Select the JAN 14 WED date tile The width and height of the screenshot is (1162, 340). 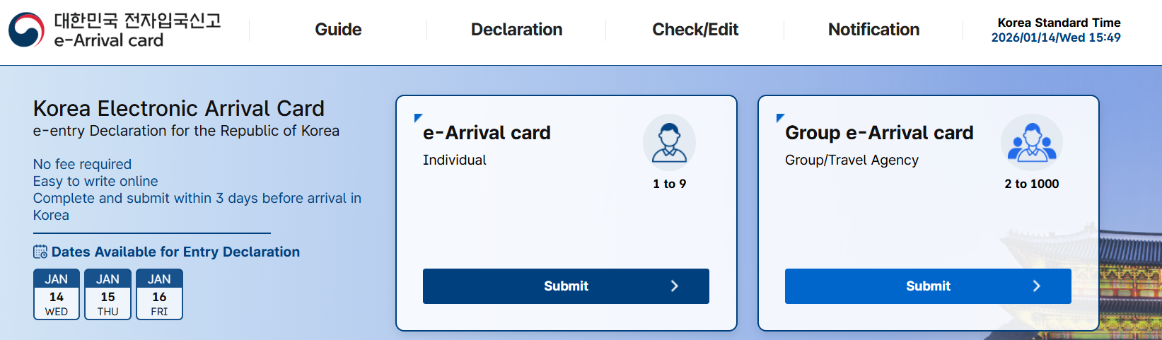pyautogui.click(x=57, y=295)
